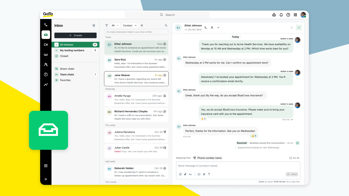Screen dimensions: 349x196
Task: Toggle the thumbs-up reaction on last message
Action: (254, 136)
